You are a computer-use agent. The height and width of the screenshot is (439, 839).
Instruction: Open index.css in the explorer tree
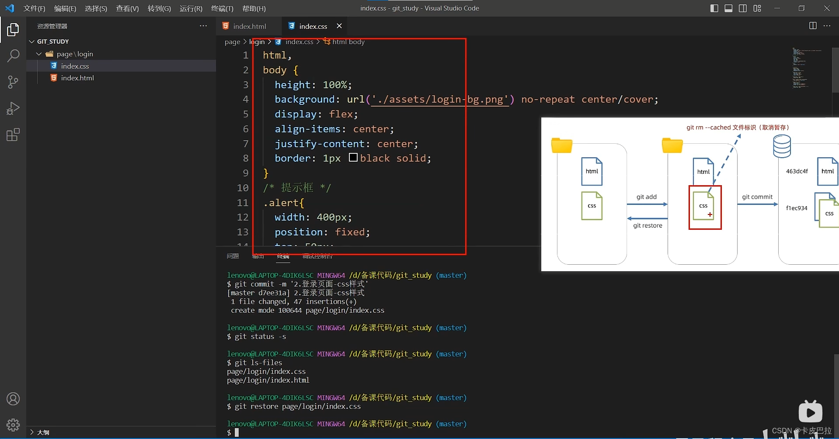121,66
